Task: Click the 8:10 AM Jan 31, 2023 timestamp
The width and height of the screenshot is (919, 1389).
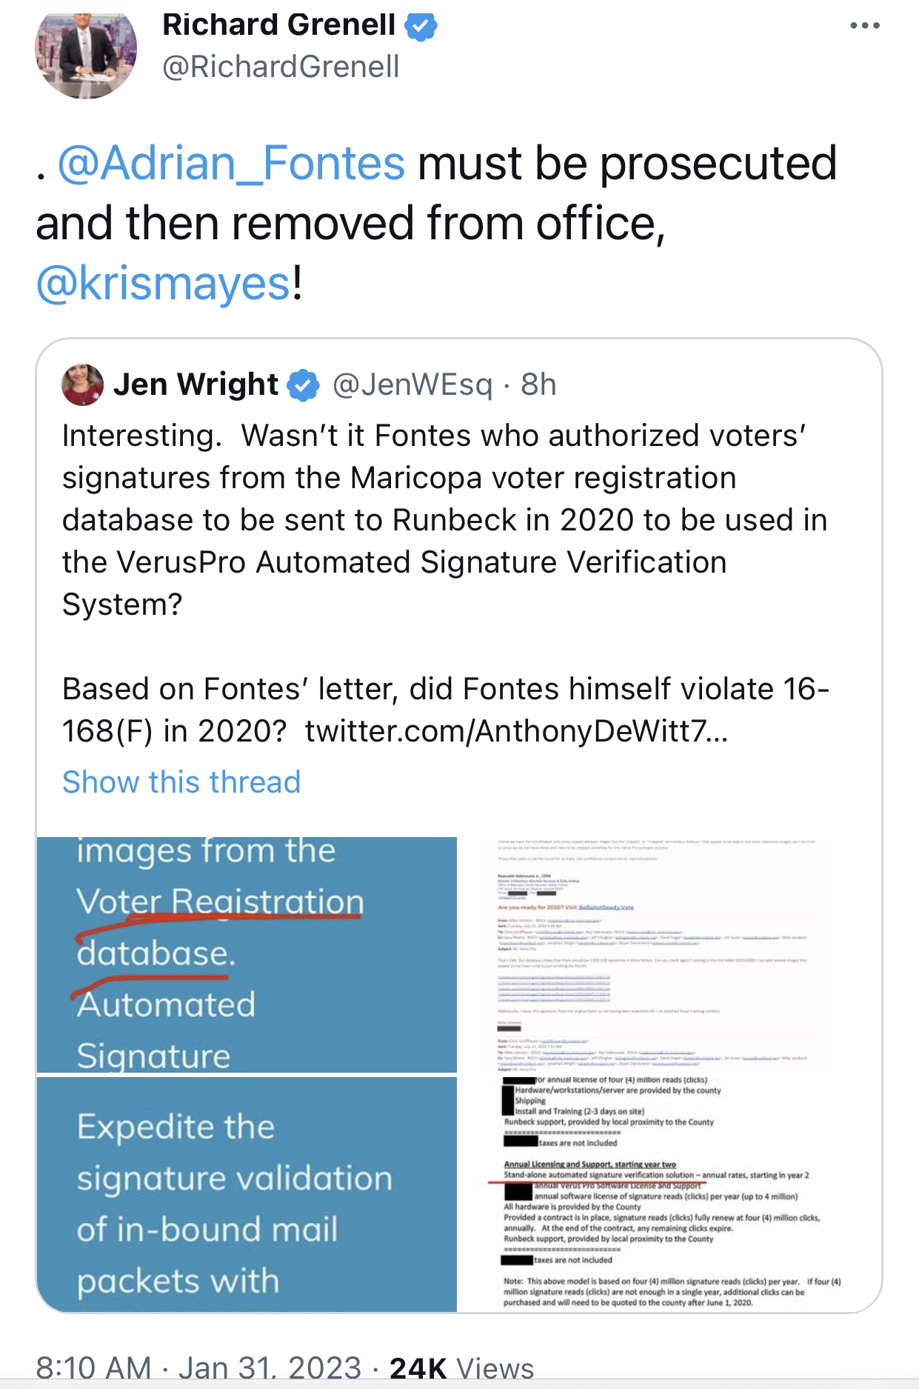Action: [198, 1368]
